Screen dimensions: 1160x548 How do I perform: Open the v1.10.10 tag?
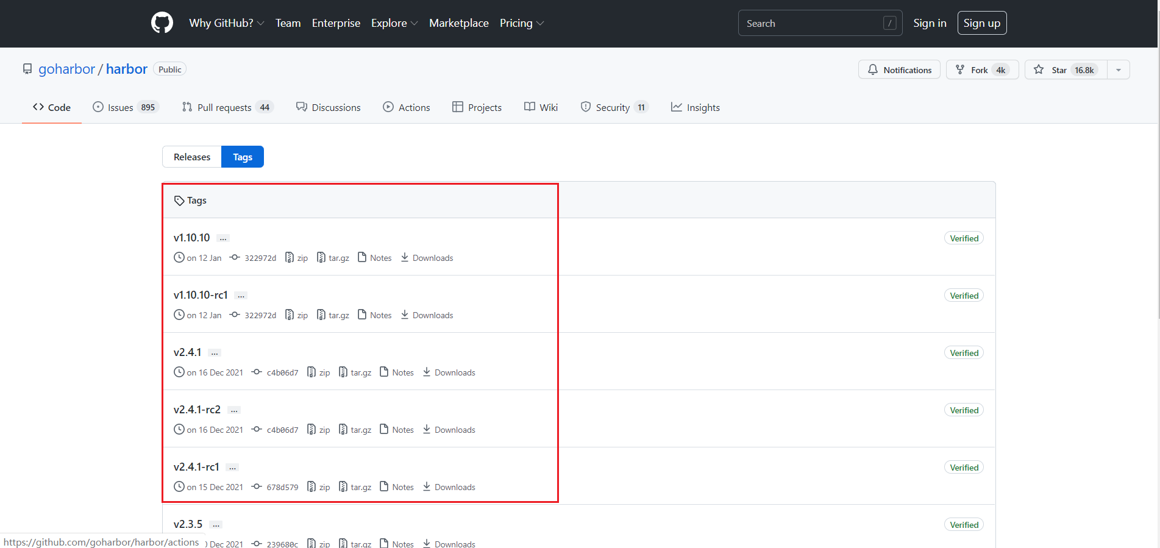click(x=191, y=238)
